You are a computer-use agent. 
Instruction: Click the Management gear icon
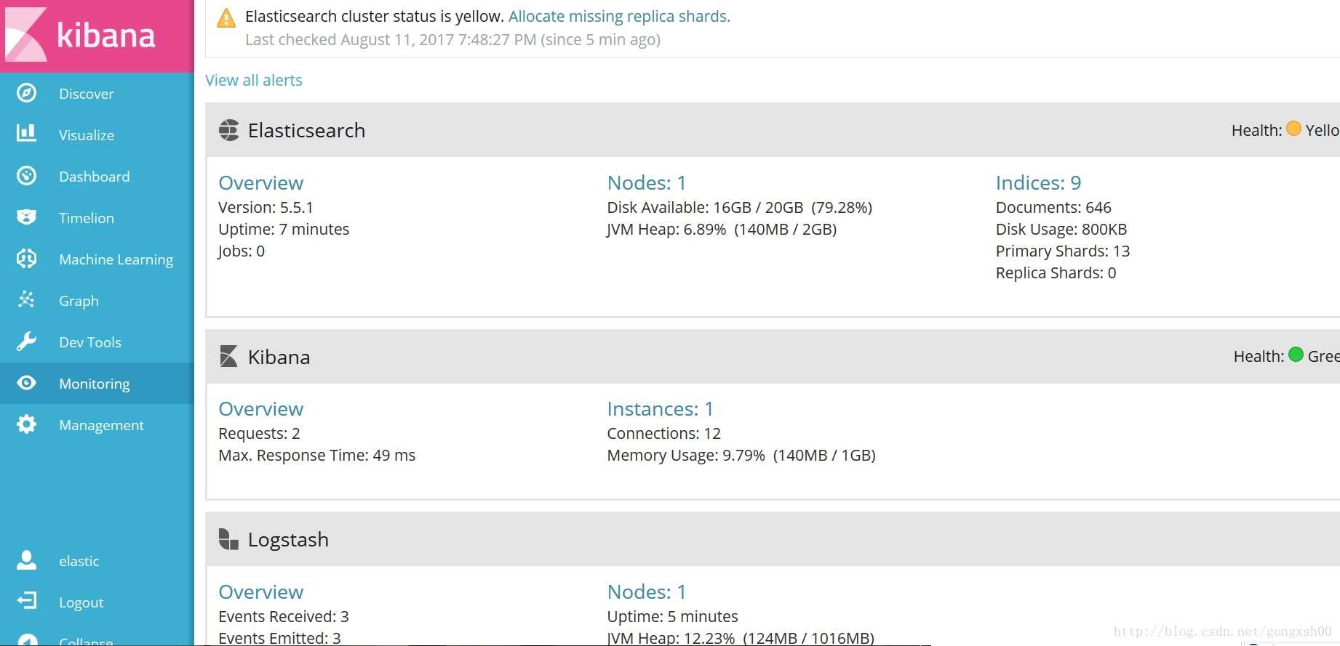(27, 424)
